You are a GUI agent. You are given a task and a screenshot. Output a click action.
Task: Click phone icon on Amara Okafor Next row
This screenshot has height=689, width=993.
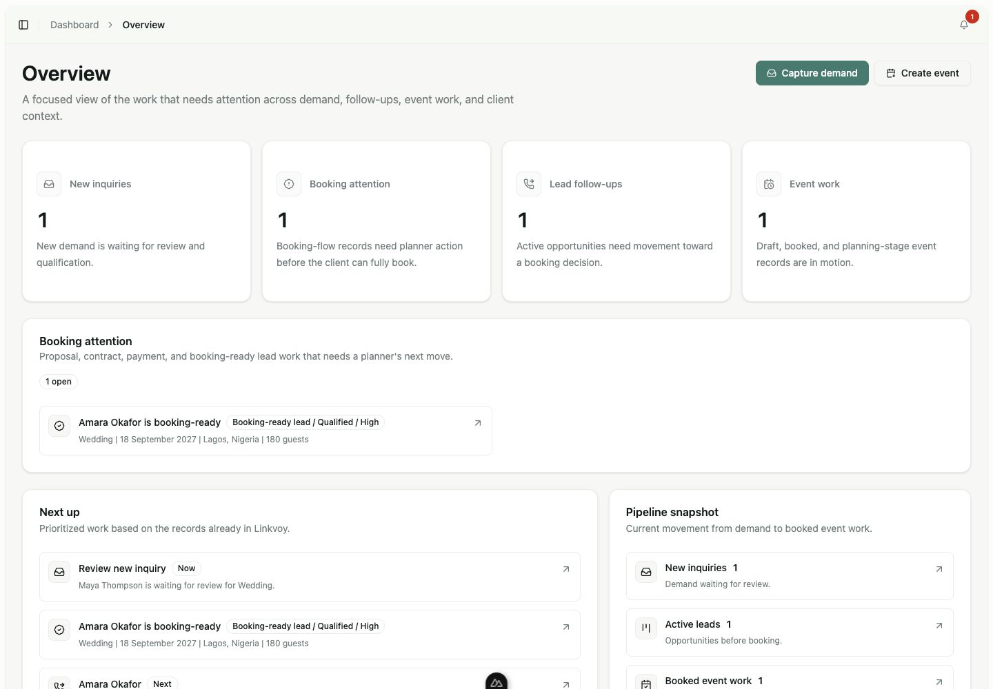[59, 683]
